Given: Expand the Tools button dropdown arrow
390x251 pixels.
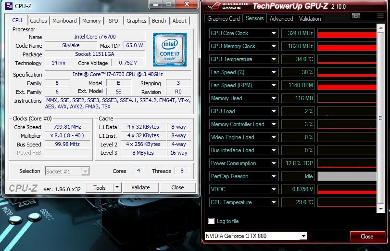Looking at the screenshot, I should tap(117, 187).
